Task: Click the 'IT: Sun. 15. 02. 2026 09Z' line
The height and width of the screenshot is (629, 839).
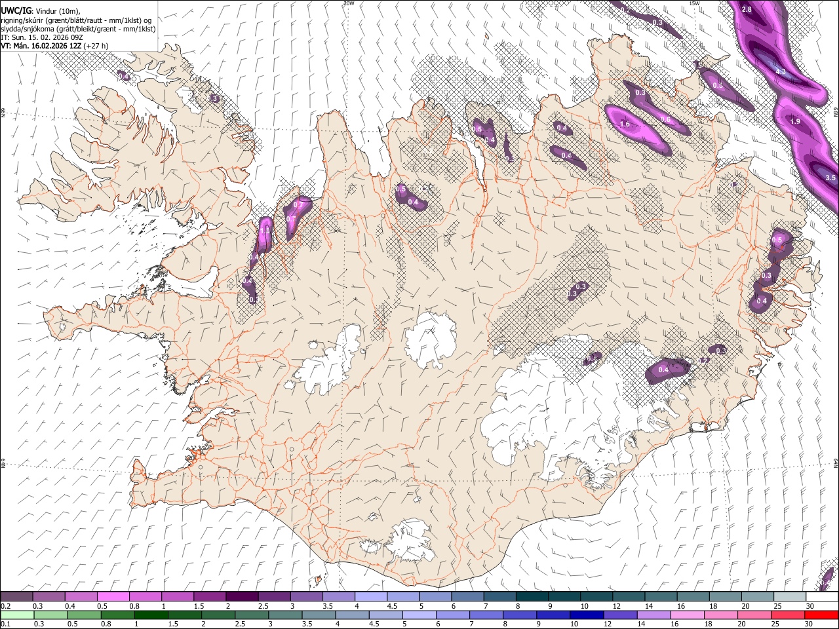Action: point(42,37)
